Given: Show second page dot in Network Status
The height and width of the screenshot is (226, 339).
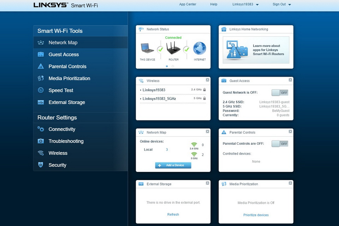Looking at the screenshot, I should coord(173,66).
